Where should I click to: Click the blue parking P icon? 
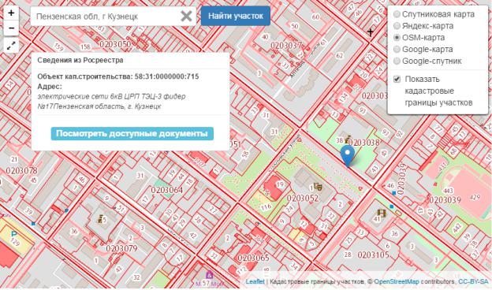coord(14,233)
